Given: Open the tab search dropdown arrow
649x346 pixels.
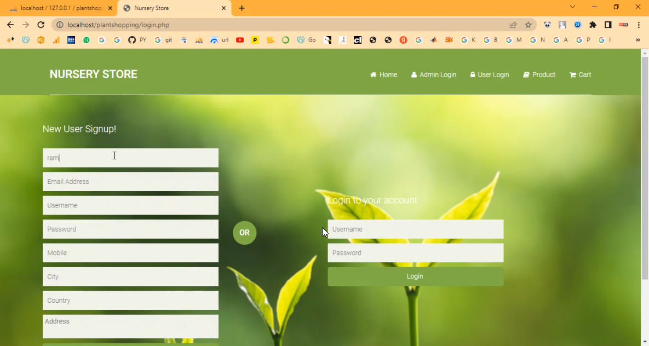Looking at the screenshot, I should click(572, 7).
